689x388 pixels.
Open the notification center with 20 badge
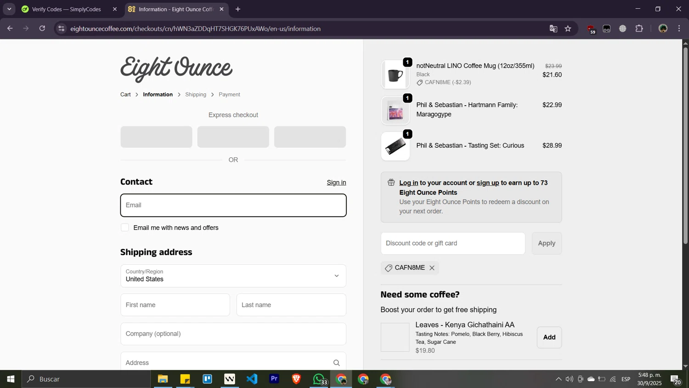(x=676, y=379)
